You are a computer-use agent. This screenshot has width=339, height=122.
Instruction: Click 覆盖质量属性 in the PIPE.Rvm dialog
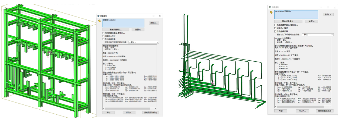point(289,21)
